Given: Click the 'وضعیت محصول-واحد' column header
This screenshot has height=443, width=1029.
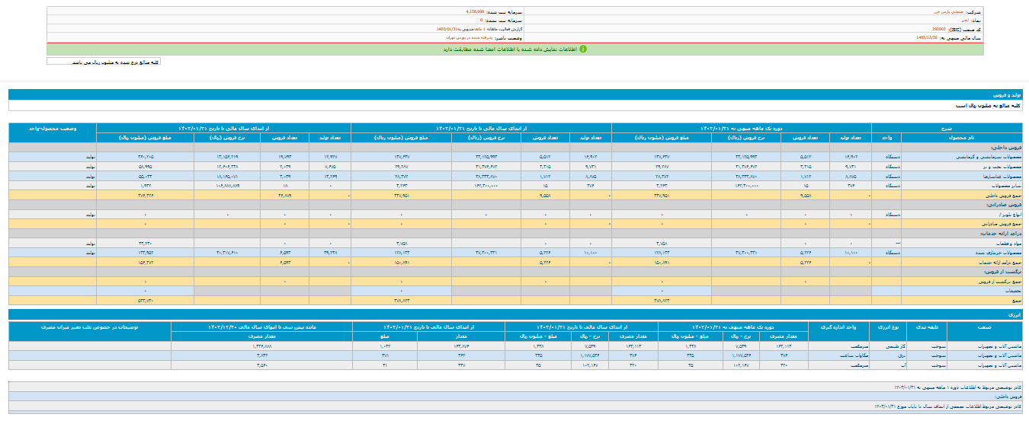Looking at the screenshot, I should [53, 128].
